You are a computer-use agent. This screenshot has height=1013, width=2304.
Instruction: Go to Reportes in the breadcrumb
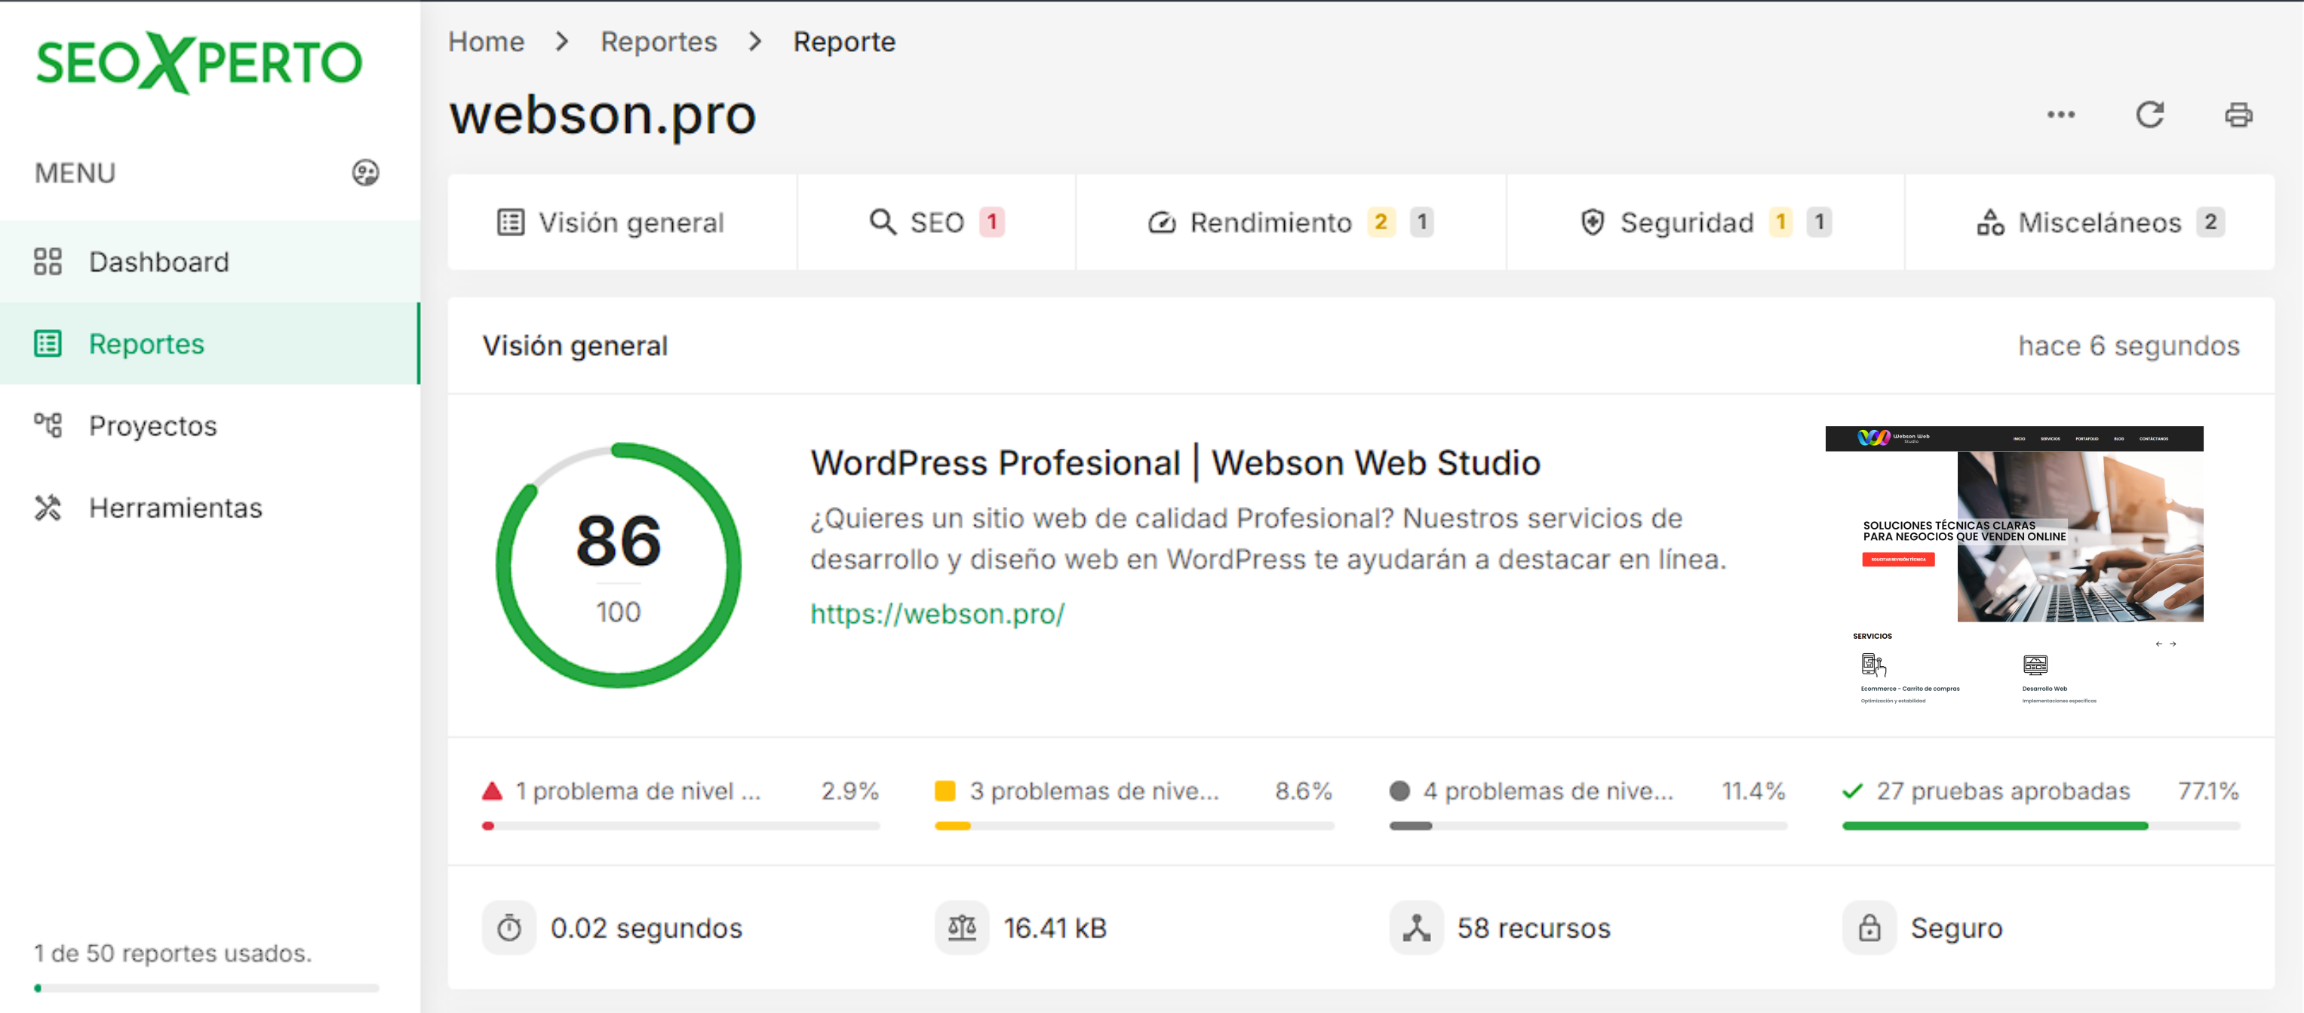pos(659,41)
